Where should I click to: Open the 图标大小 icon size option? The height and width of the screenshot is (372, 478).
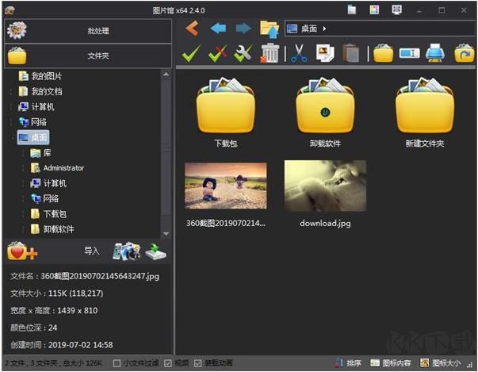coord(441,362)
